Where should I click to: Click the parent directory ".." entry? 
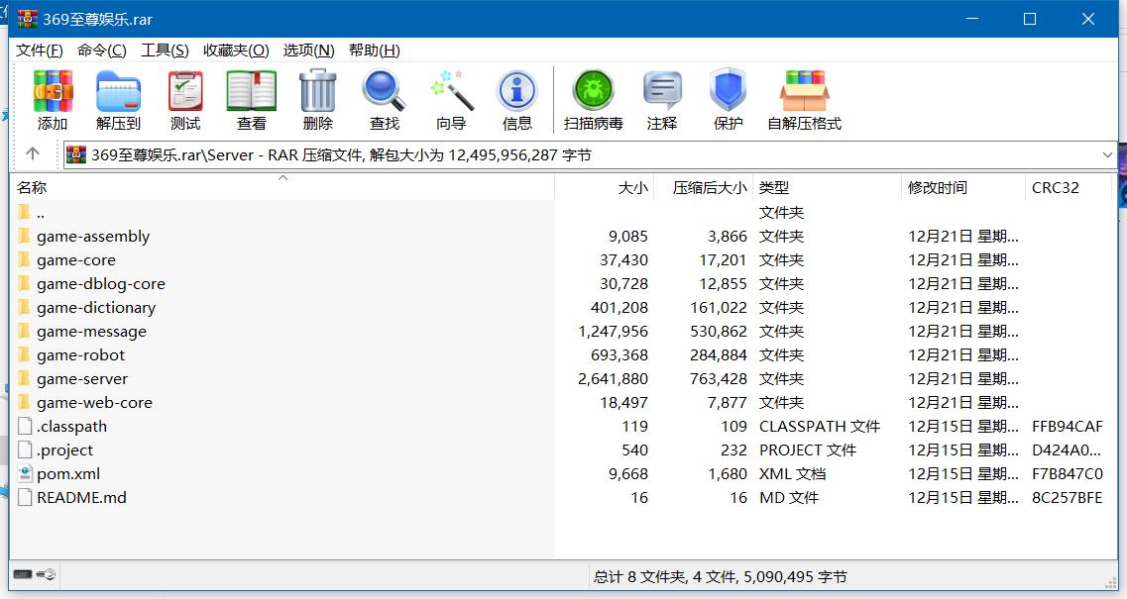click(x=40, y=212)
